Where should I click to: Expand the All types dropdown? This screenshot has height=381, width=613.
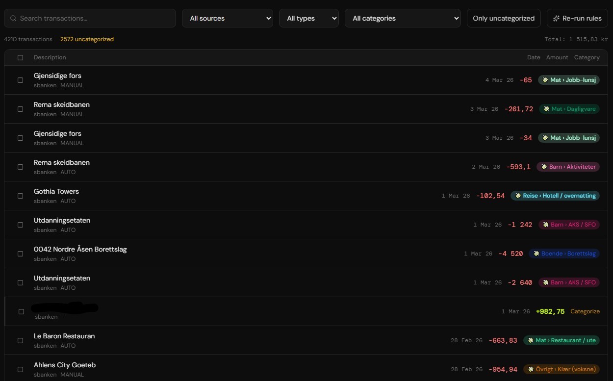click(x=309, y=18)
